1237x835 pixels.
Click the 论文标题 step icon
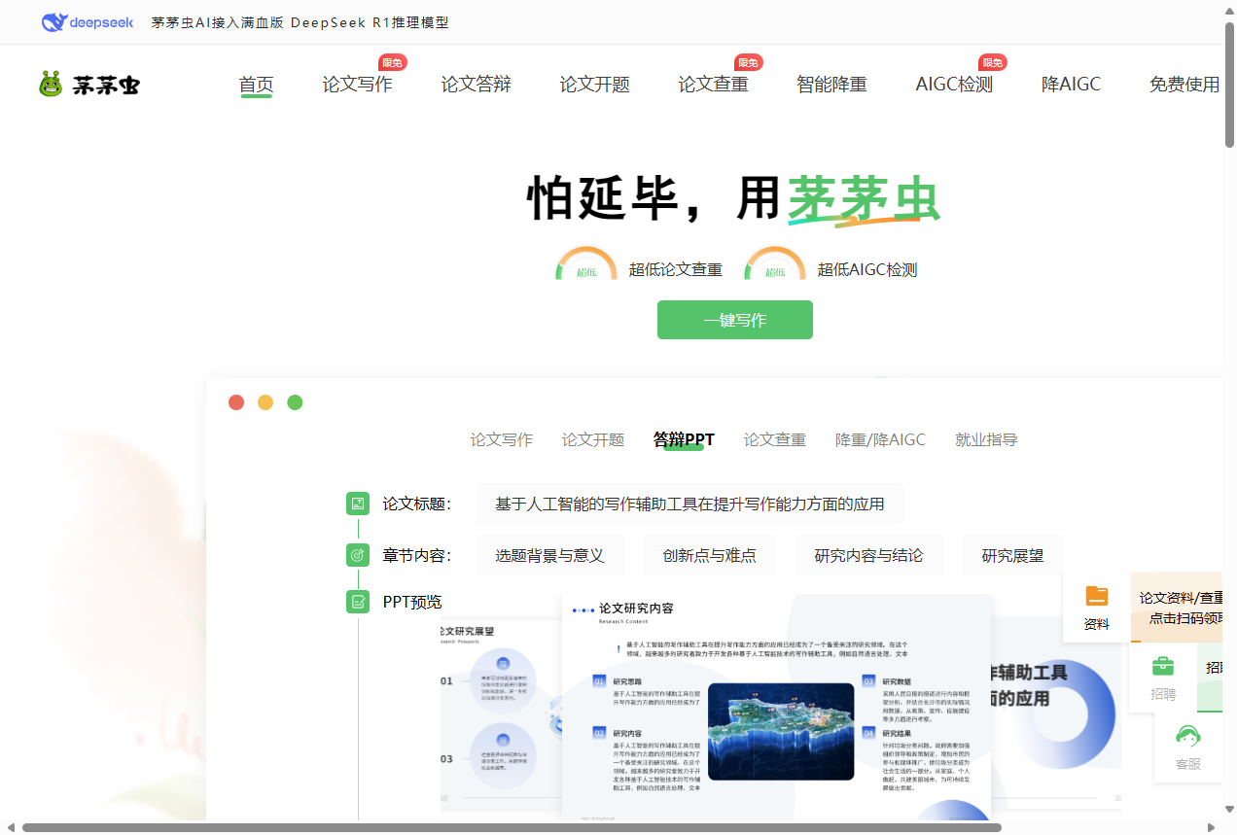point(358,504)
